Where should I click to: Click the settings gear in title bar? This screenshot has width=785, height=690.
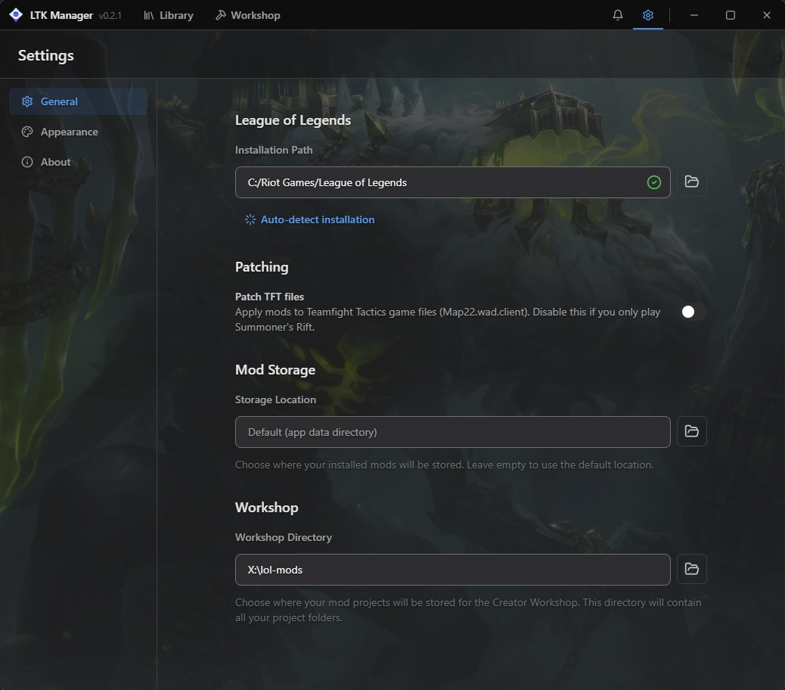pos(648,15)
